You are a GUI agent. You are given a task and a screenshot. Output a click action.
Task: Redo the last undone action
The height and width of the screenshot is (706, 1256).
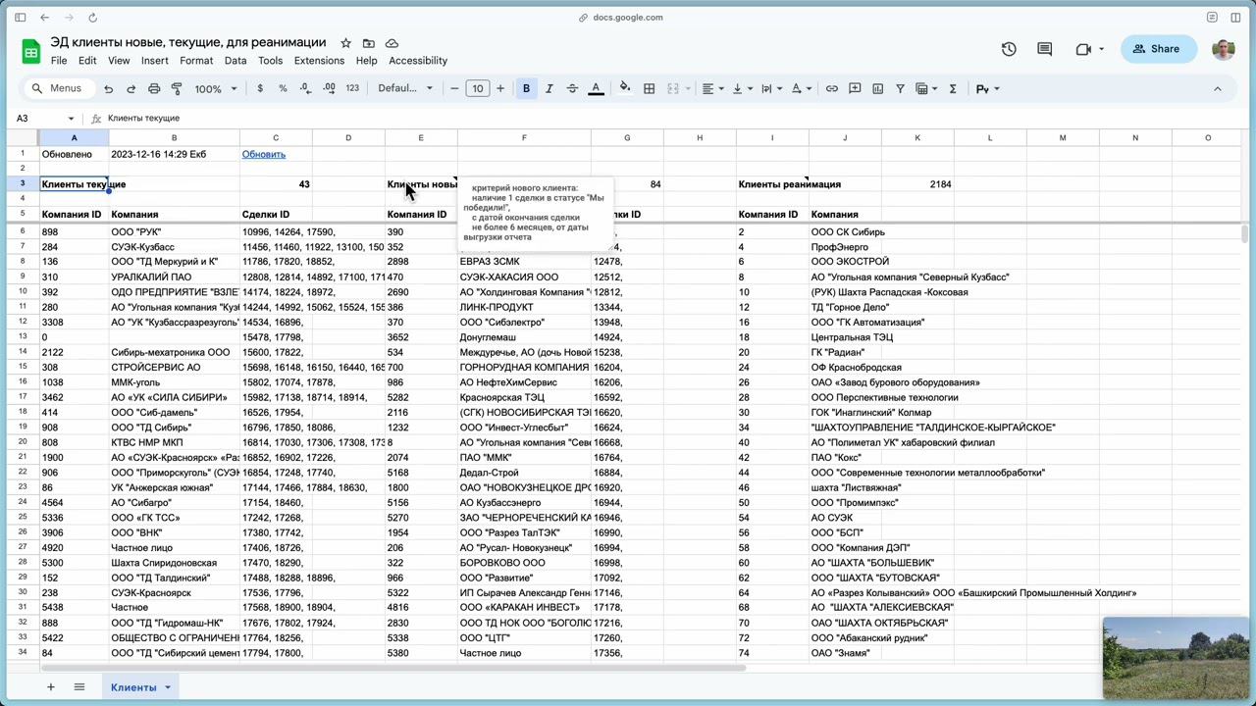click(x=131, y=88)
